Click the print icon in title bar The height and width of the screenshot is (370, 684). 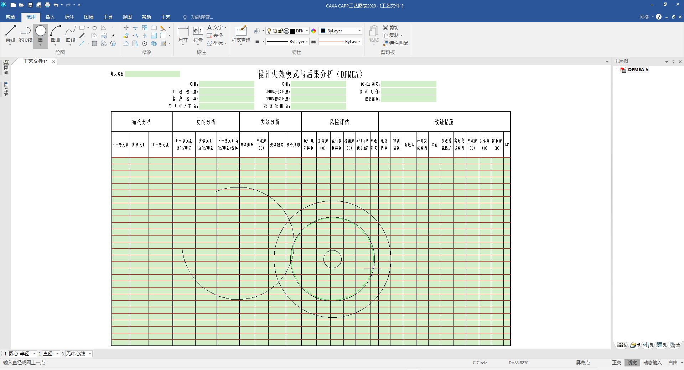point(47,5)
